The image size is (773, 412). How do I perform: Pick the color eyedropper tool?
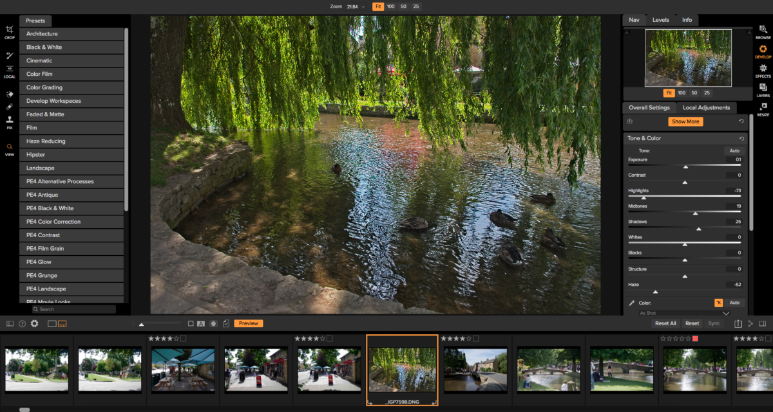coord(631,303)
